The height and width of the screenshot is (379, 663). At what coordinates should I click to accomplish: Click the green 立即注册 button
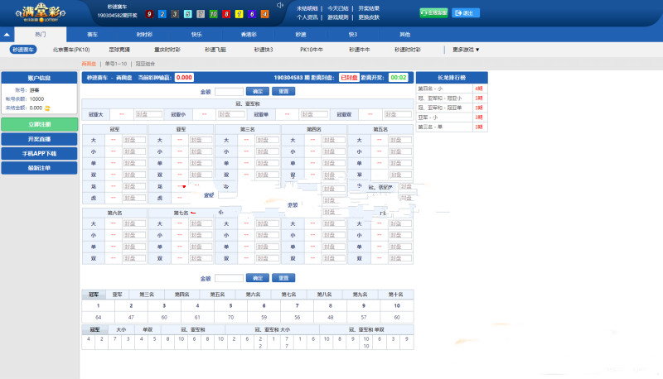click(x=39, y=124)
